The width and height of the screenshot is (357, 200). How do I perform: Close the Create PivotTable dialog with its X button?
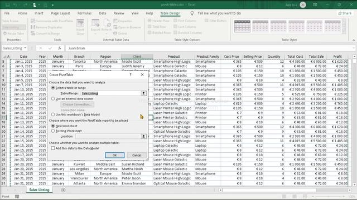tap(142, 74)
